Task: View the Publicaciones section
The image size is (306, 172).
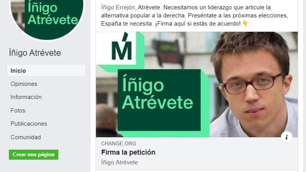Action: tap(29, 124)
